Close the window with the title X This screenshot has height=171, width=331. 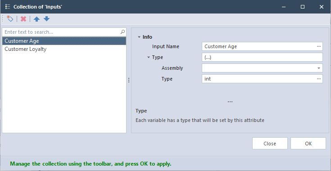coord(322,7)
